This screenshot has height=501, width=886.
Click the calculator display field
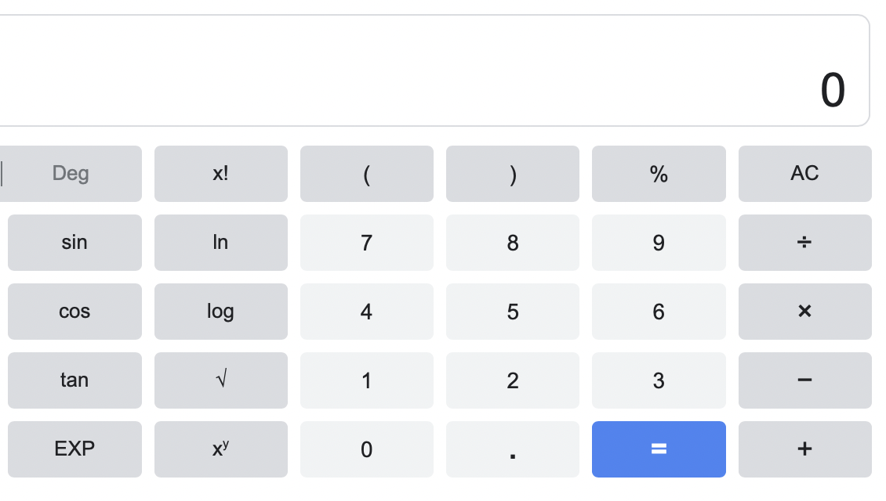(x=431, y=70)
